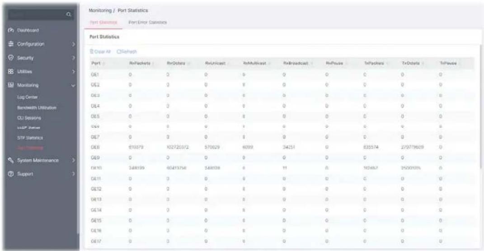Switch to the Port Statistics tab
Screen dimensions: 484x251
coord(103,22)
